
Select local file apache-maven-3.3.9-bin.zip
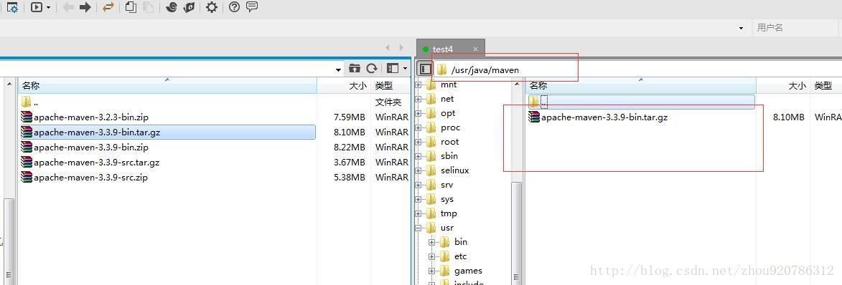click(167, 147)
